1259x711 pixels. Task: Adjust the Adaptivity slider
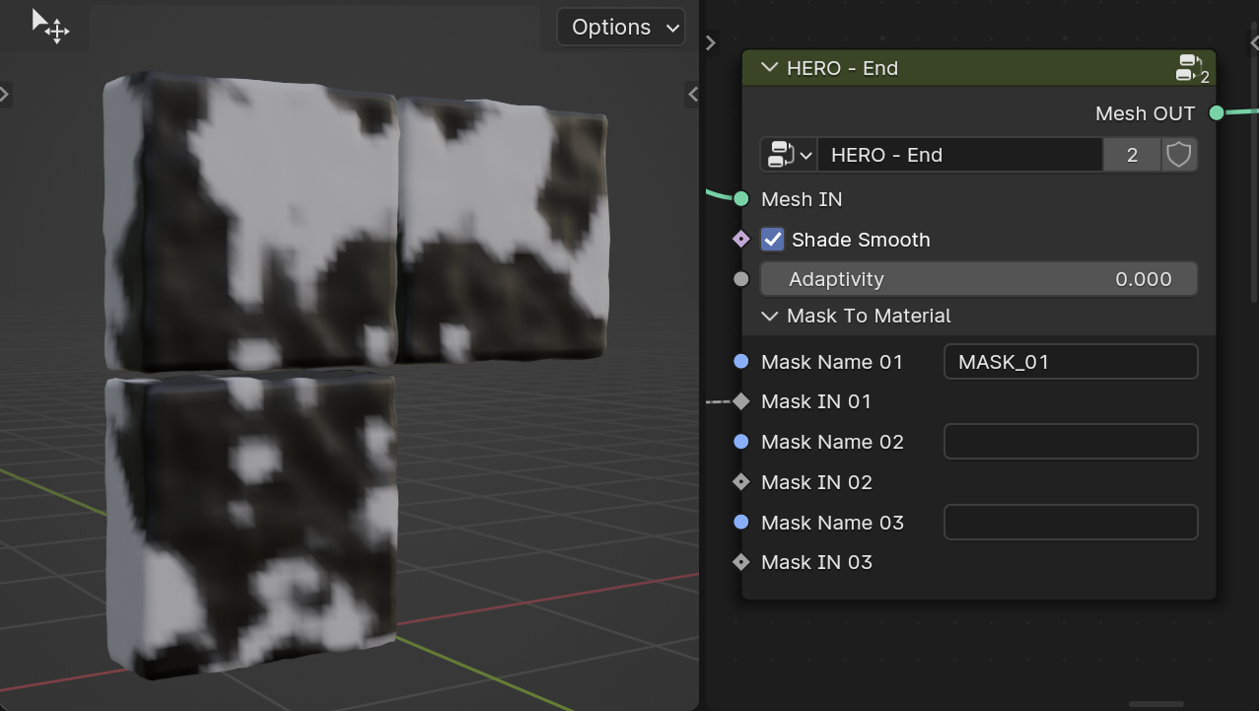(979, 279)
